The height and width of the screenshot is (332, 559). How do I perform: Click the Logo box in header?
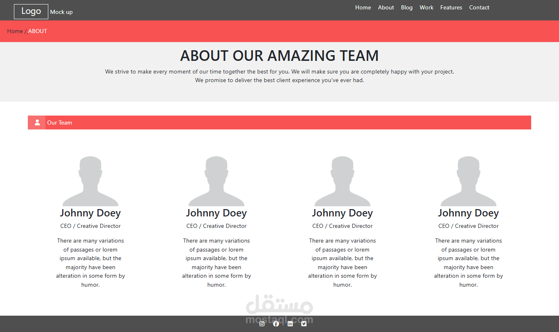click(31, 11)
